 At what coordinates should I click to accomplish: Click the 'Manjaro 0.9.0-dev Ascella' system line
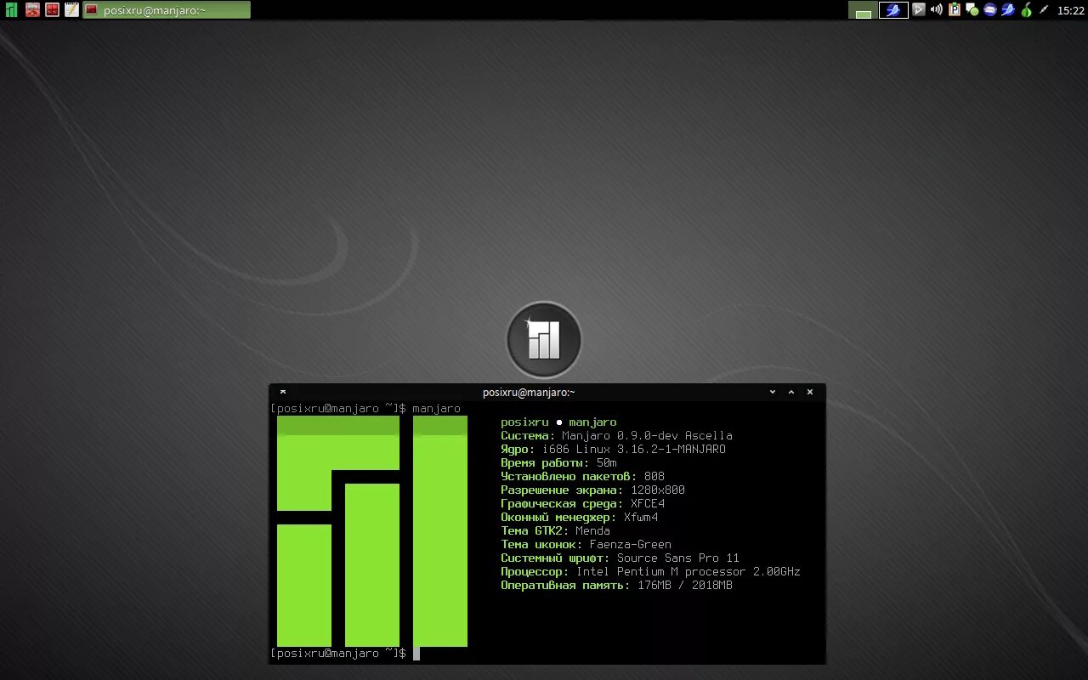(x=647, y=436)
